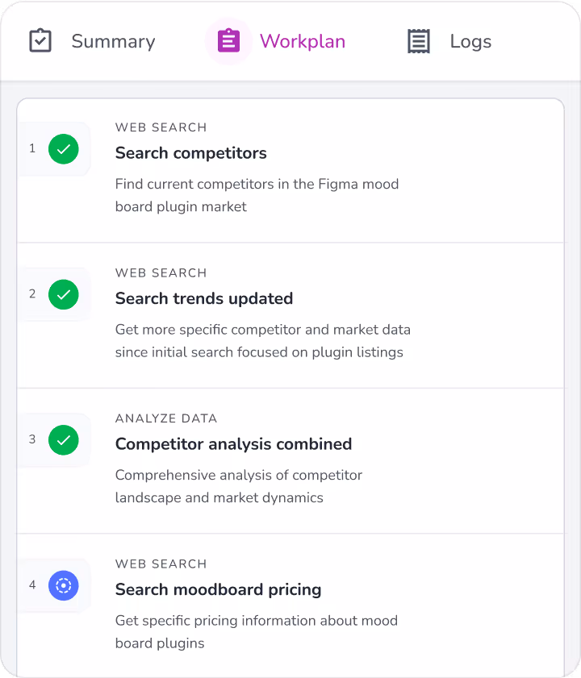
Task: Click description about Figma mood board competitors
Action: (257, 195)
